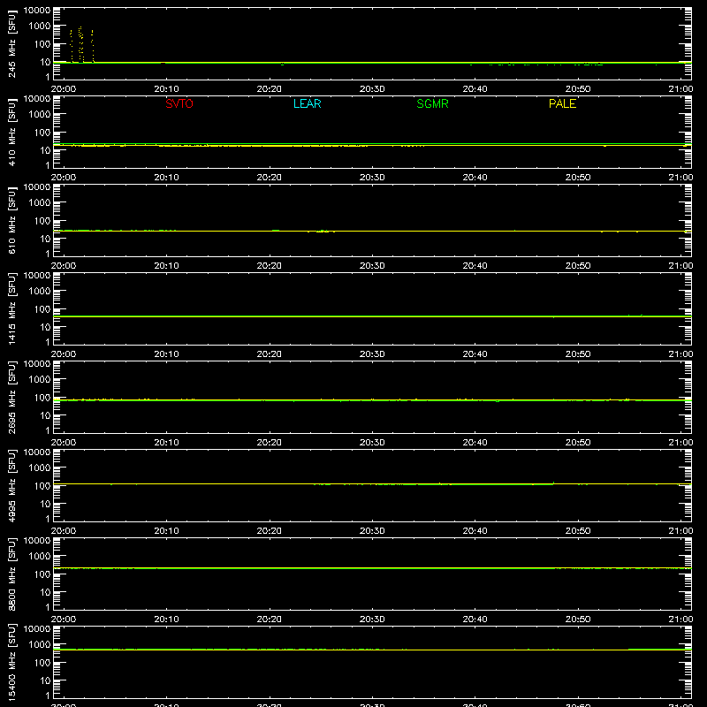707x707 pixels.
Task: Click the 20:50 time label under 410 MHz plot
Action: [578, 178]
